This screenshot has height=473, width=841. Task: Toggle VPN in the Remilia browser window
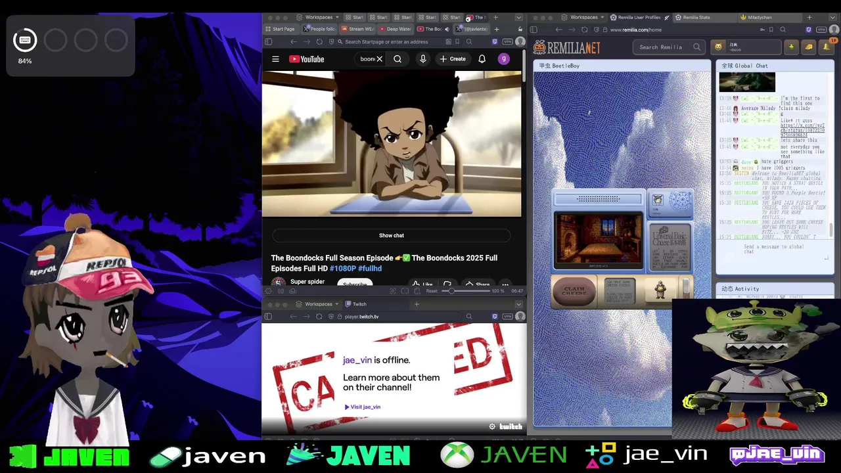pos(821,30)
